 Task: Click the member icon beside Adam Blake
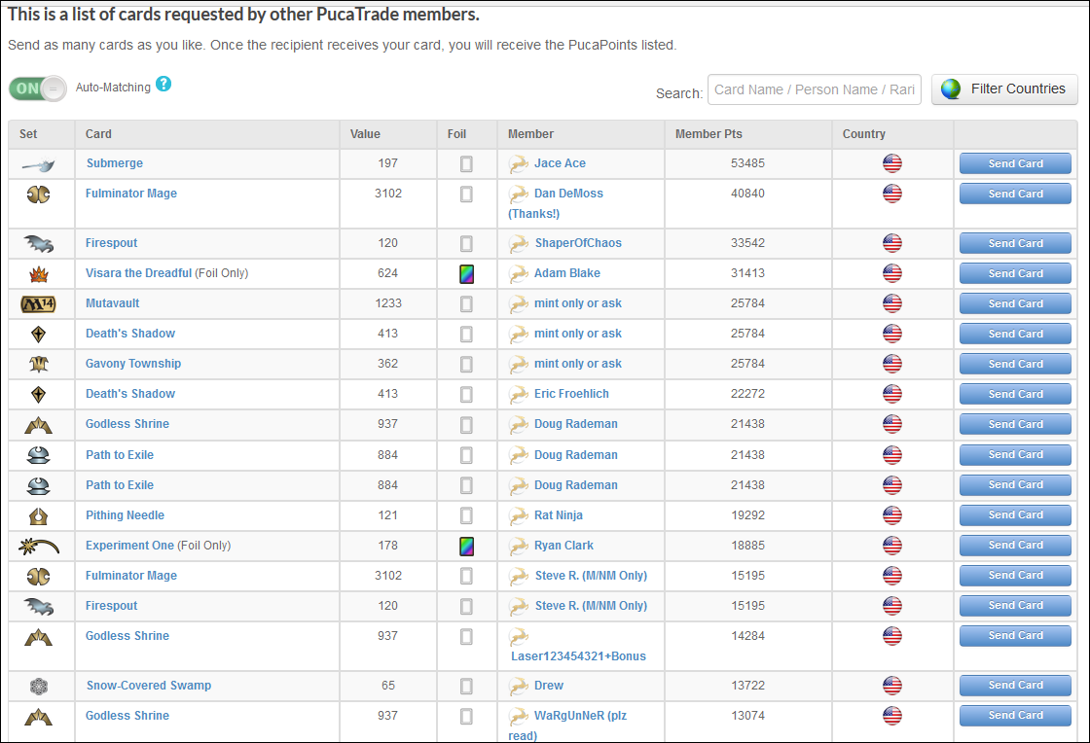(519, 273)
